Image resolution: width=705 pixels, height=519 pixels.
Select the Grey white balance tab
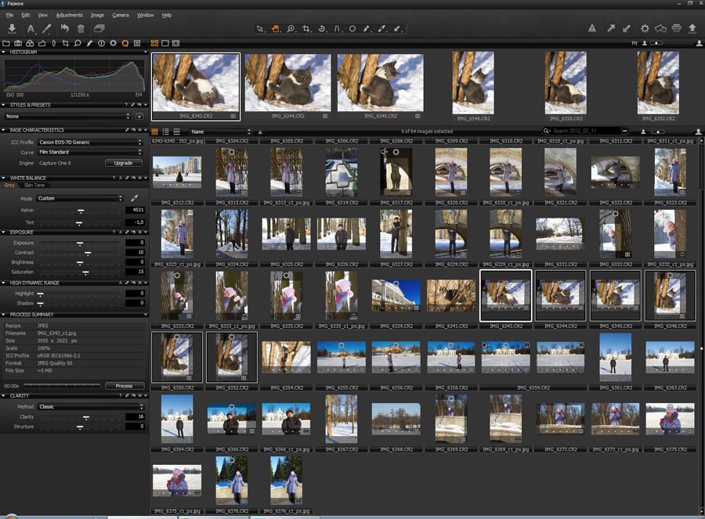(10, 185)
